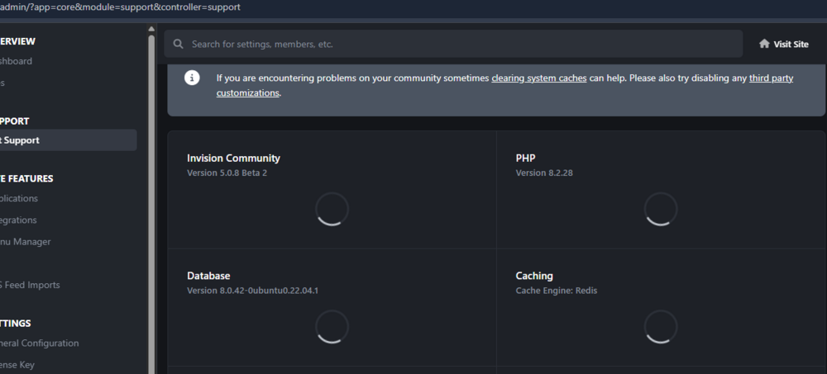Image resolution: width=827 pixels, height=374 pixels.
Task: Focus the settings and members search field
Action: 453,44
